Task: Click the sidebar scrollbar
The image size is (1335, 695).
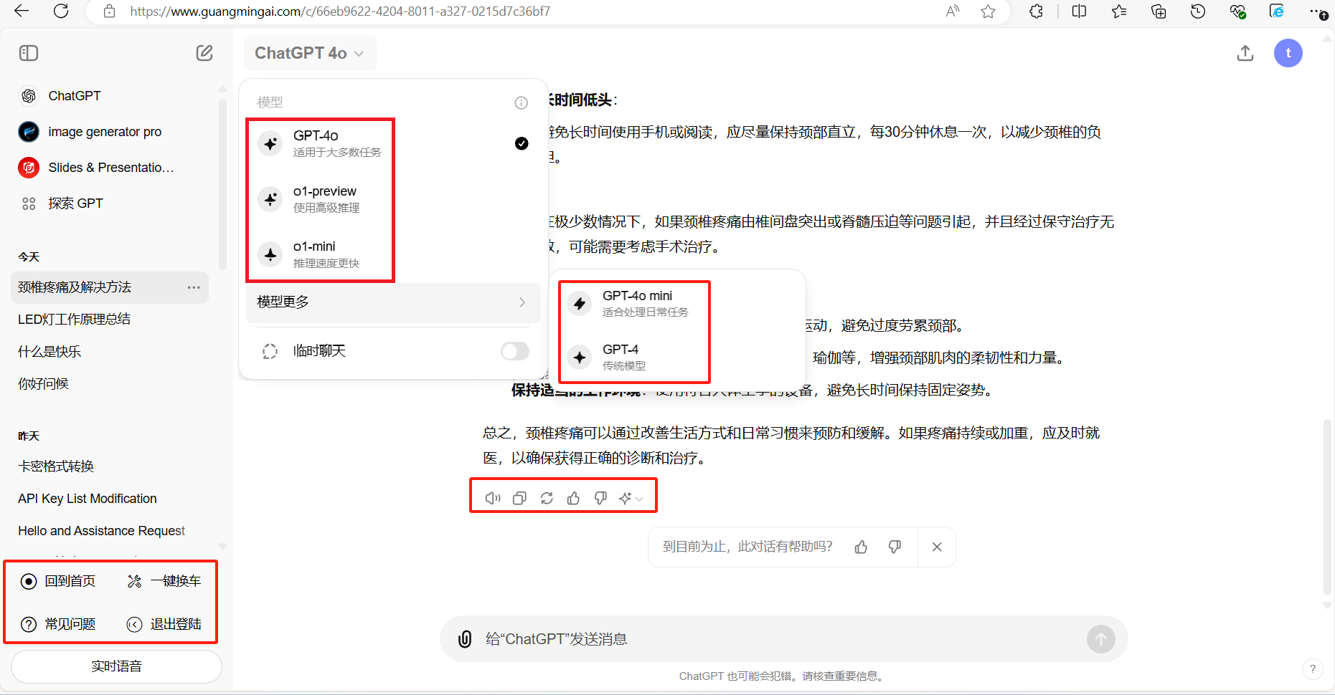Action: [x=222, y=183]
